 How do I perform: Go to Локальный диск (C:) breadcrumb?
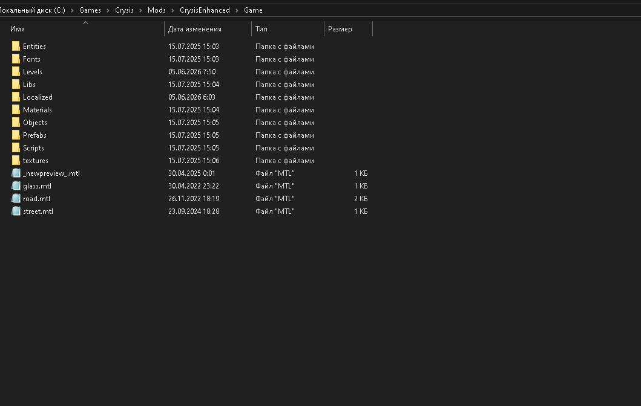[33, 10]
